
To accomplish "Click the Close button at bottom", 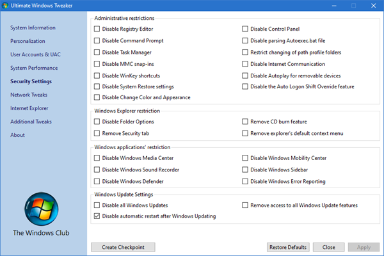I will coord(329,247).
